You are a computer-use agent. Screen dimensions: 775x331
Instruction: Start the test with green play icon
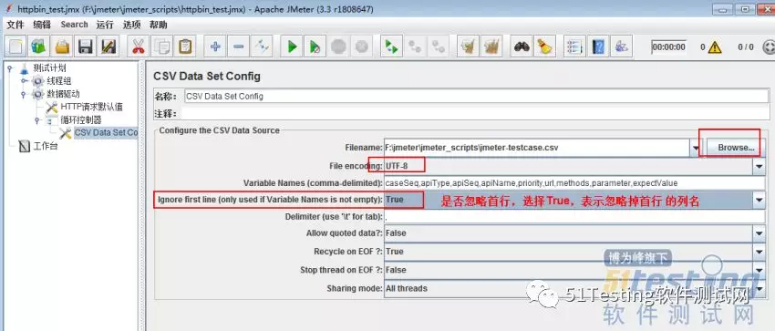[292, 47]
